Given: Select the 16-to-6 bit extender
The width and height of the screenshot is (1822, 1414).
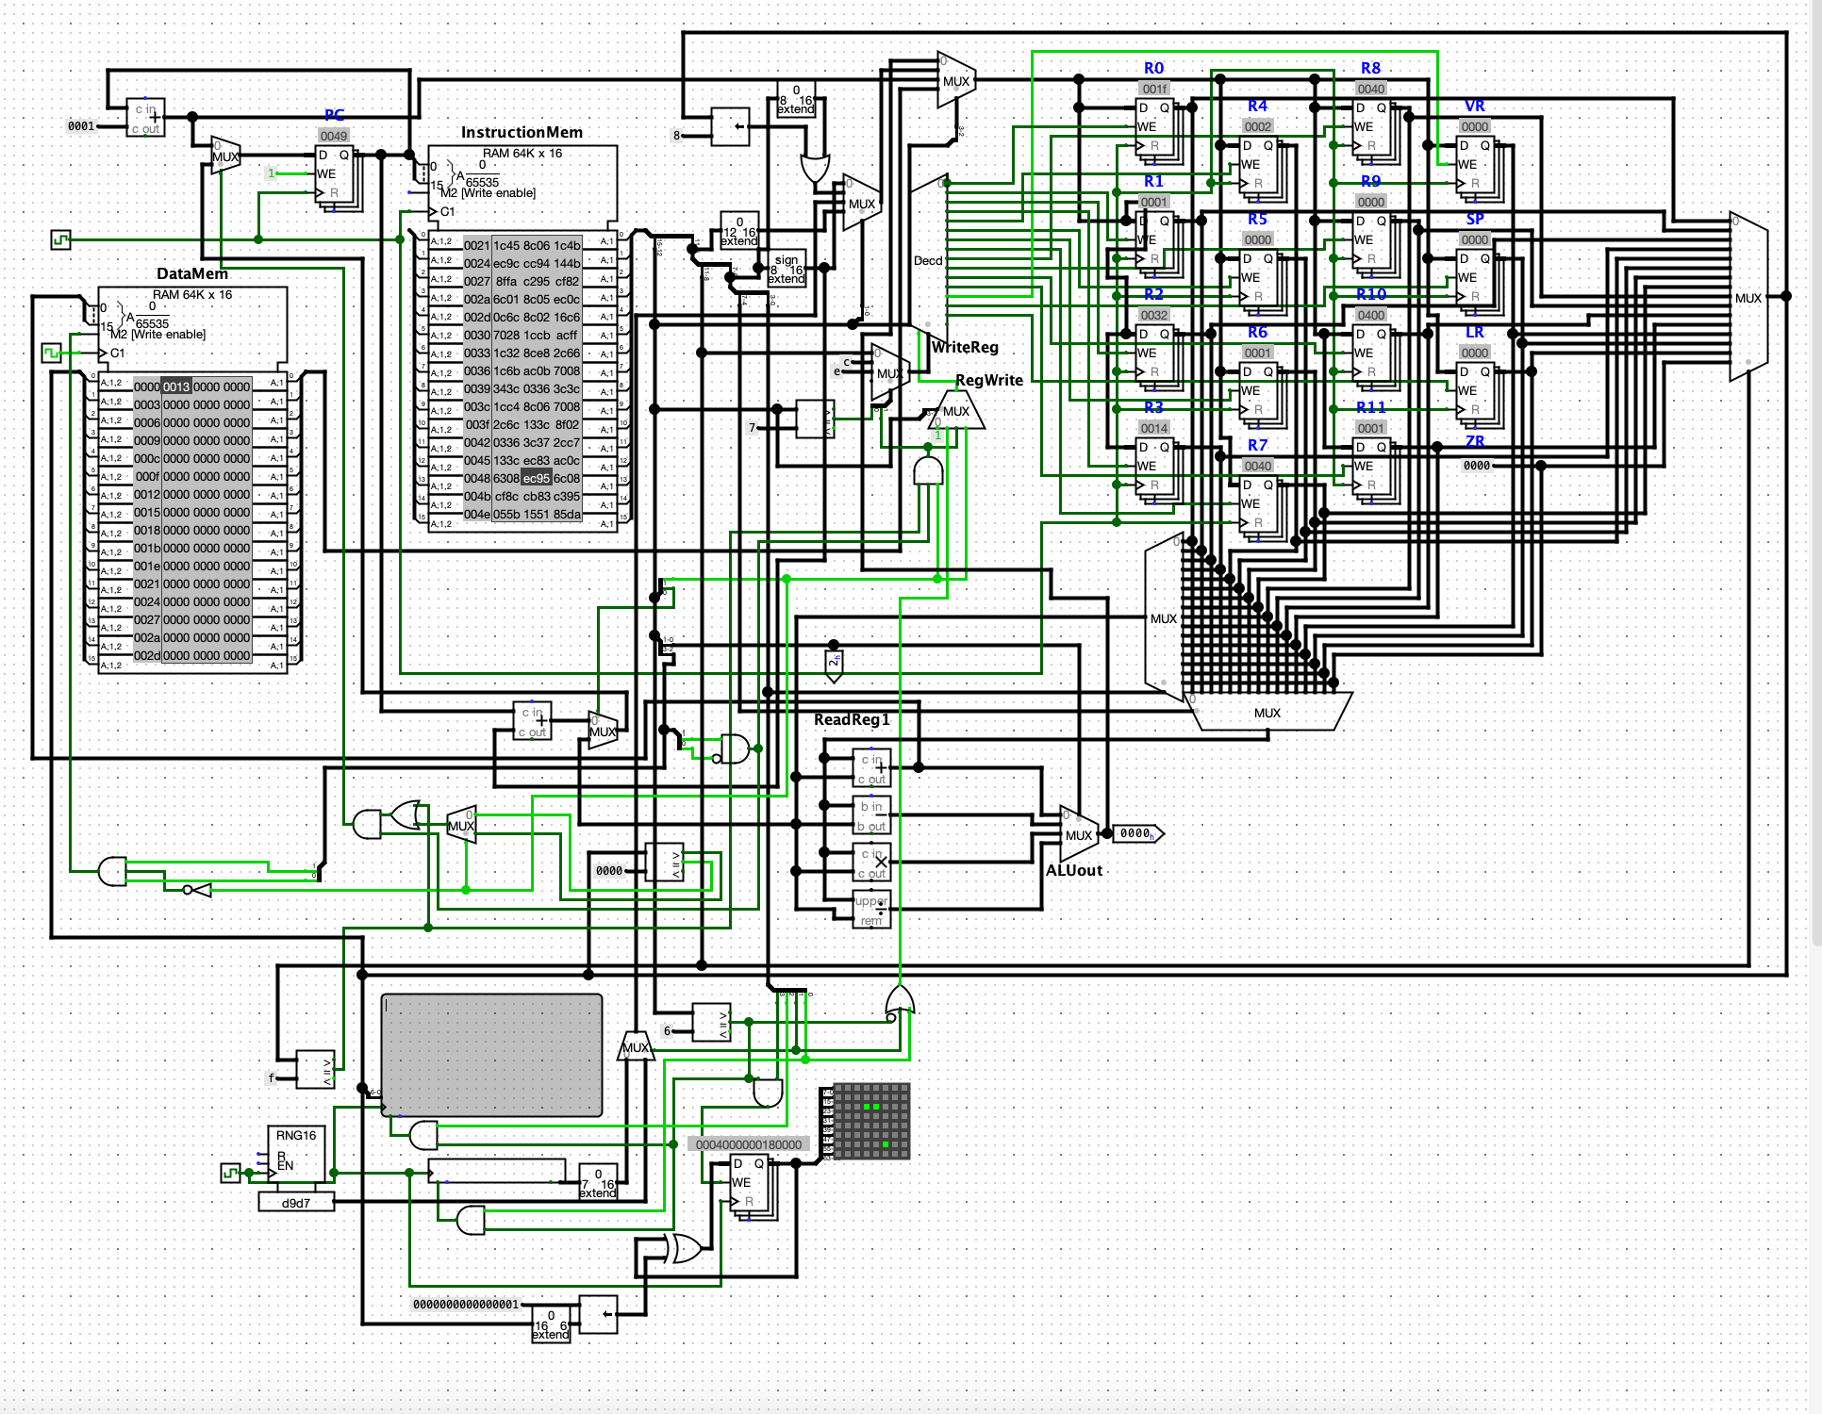Looking at the screenshot, I should pyautogui.click(x=551, y=1324).
